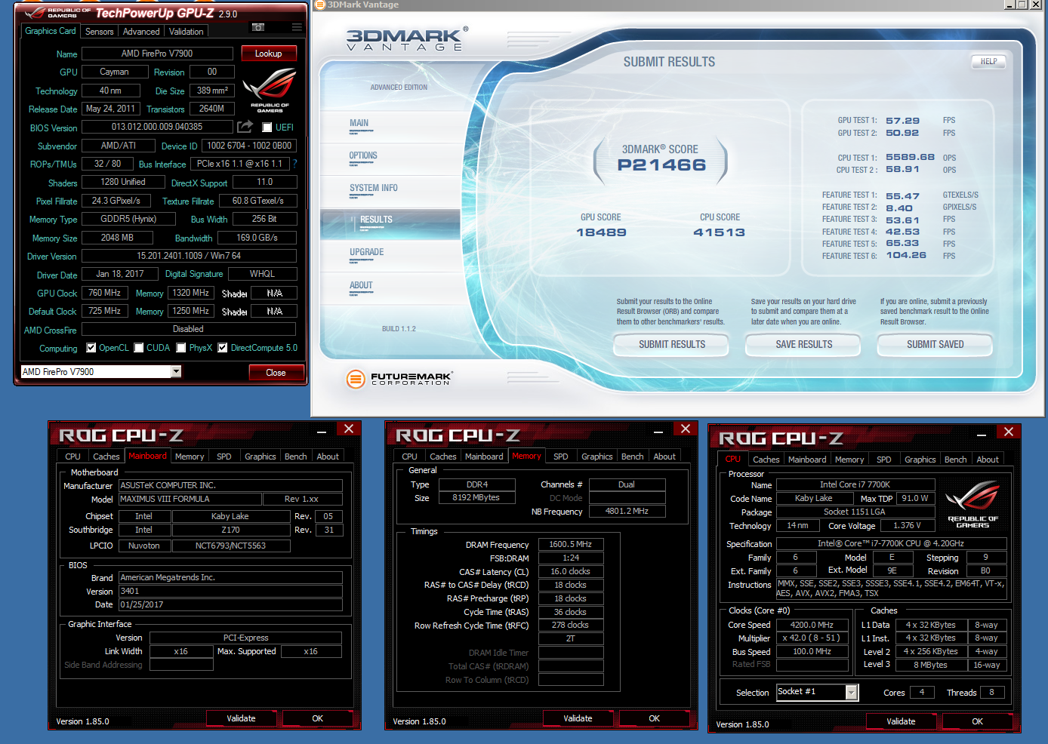The image size is (1048, 744).
Task: Open the AMD FirePro V7900 GPU dropdown
Action: coord(176,371)
